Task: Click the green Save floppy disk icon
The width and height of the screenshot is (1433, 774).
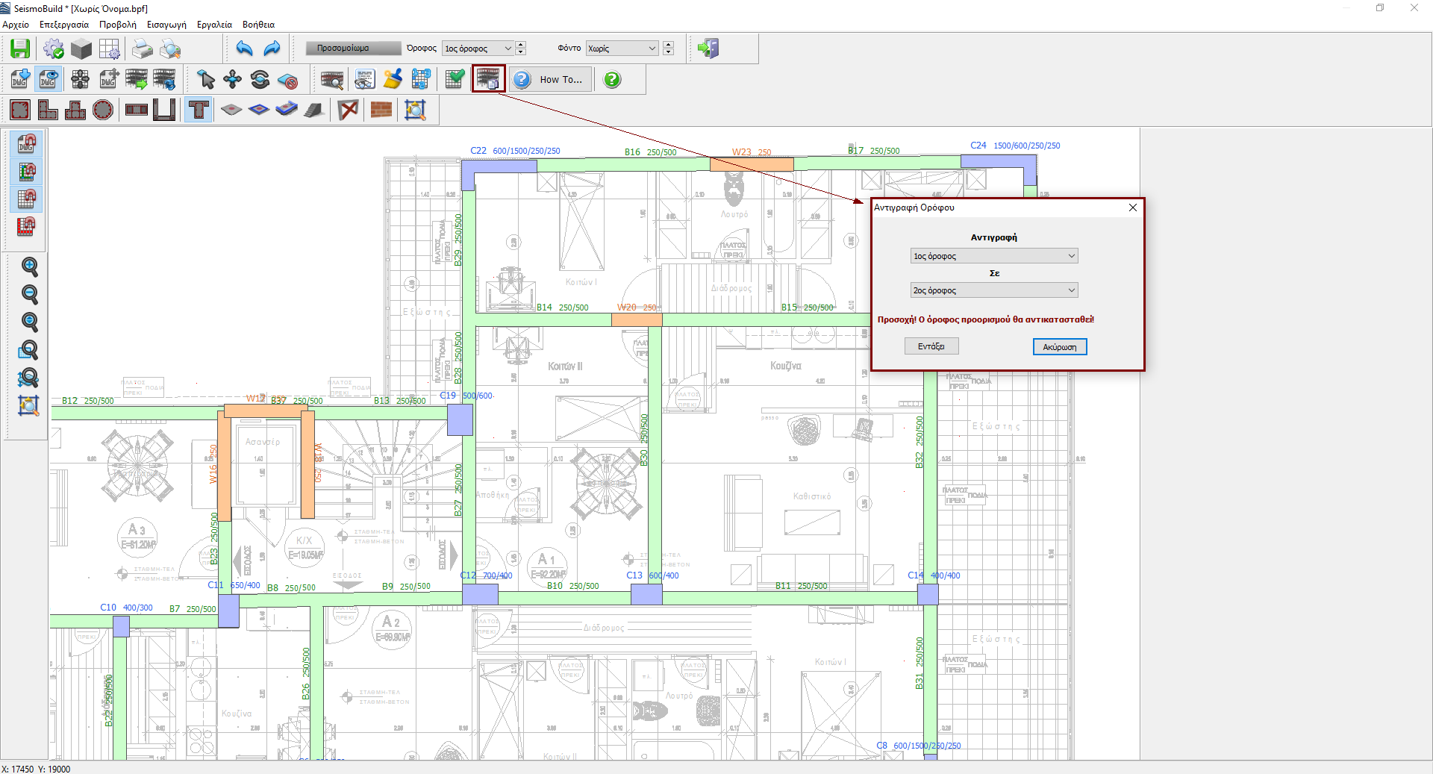Action: (20, 49)
